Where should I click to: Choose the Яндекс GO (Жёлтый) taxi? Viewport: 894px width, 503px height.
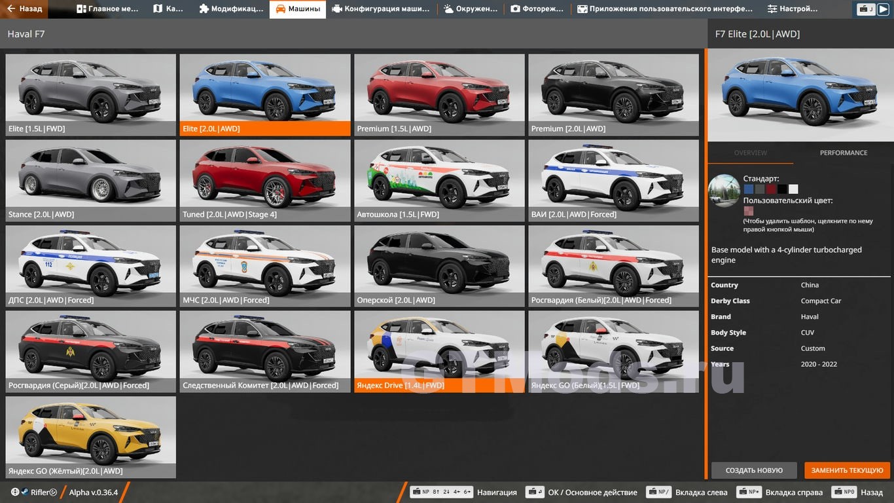91,438
